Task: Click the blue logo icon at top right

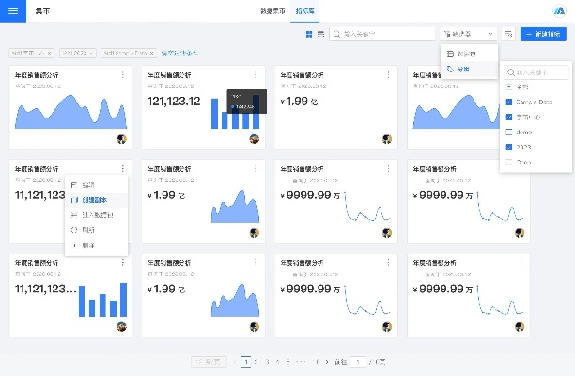Action: point(560,9)
